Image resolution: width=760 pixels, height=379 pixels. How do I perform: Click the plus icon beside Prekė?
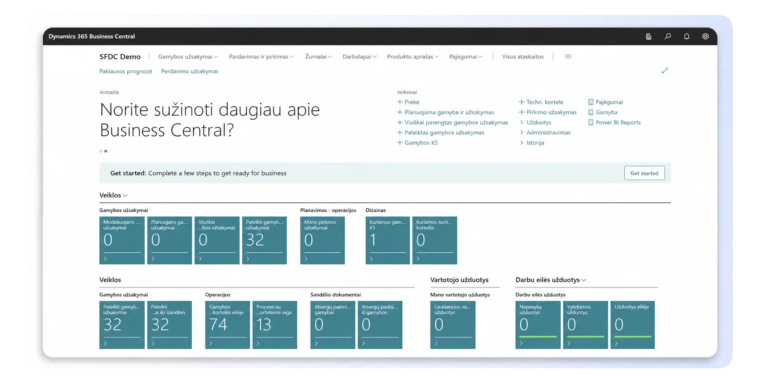pyautogui.click(x=400, y=102)
